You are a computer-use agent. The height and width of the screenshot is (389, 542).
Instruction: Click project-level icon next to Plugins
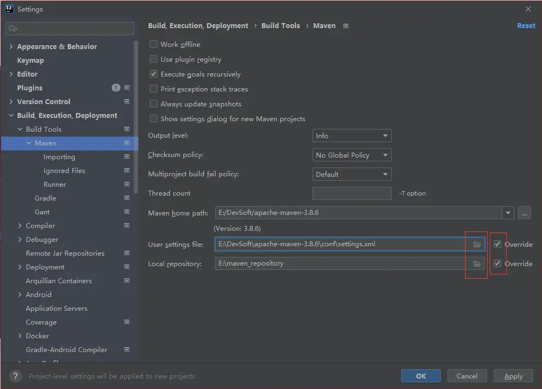point(127,88)
